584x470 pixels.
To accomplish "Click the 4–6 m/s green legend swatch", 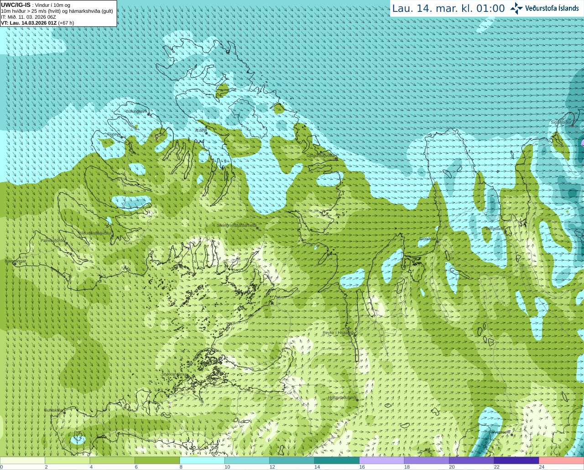I will (112, 460).
